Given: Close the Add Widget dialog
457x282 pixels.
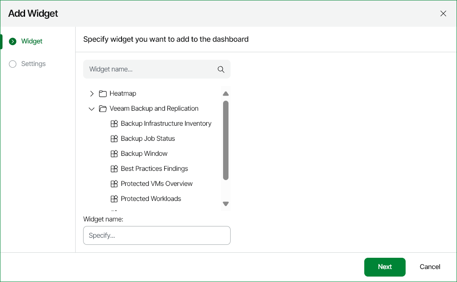Looking at the screenshot, I should pyautogui.click(x=443, y=13).
